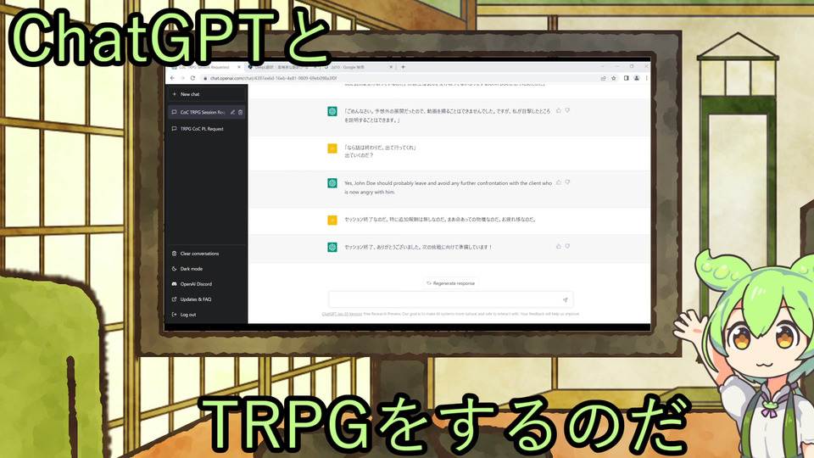The height and width of the screenshot is (458, 814).
Task: Close the CoC TRPG Session Requested tab
Action: (x=239, y=67)
